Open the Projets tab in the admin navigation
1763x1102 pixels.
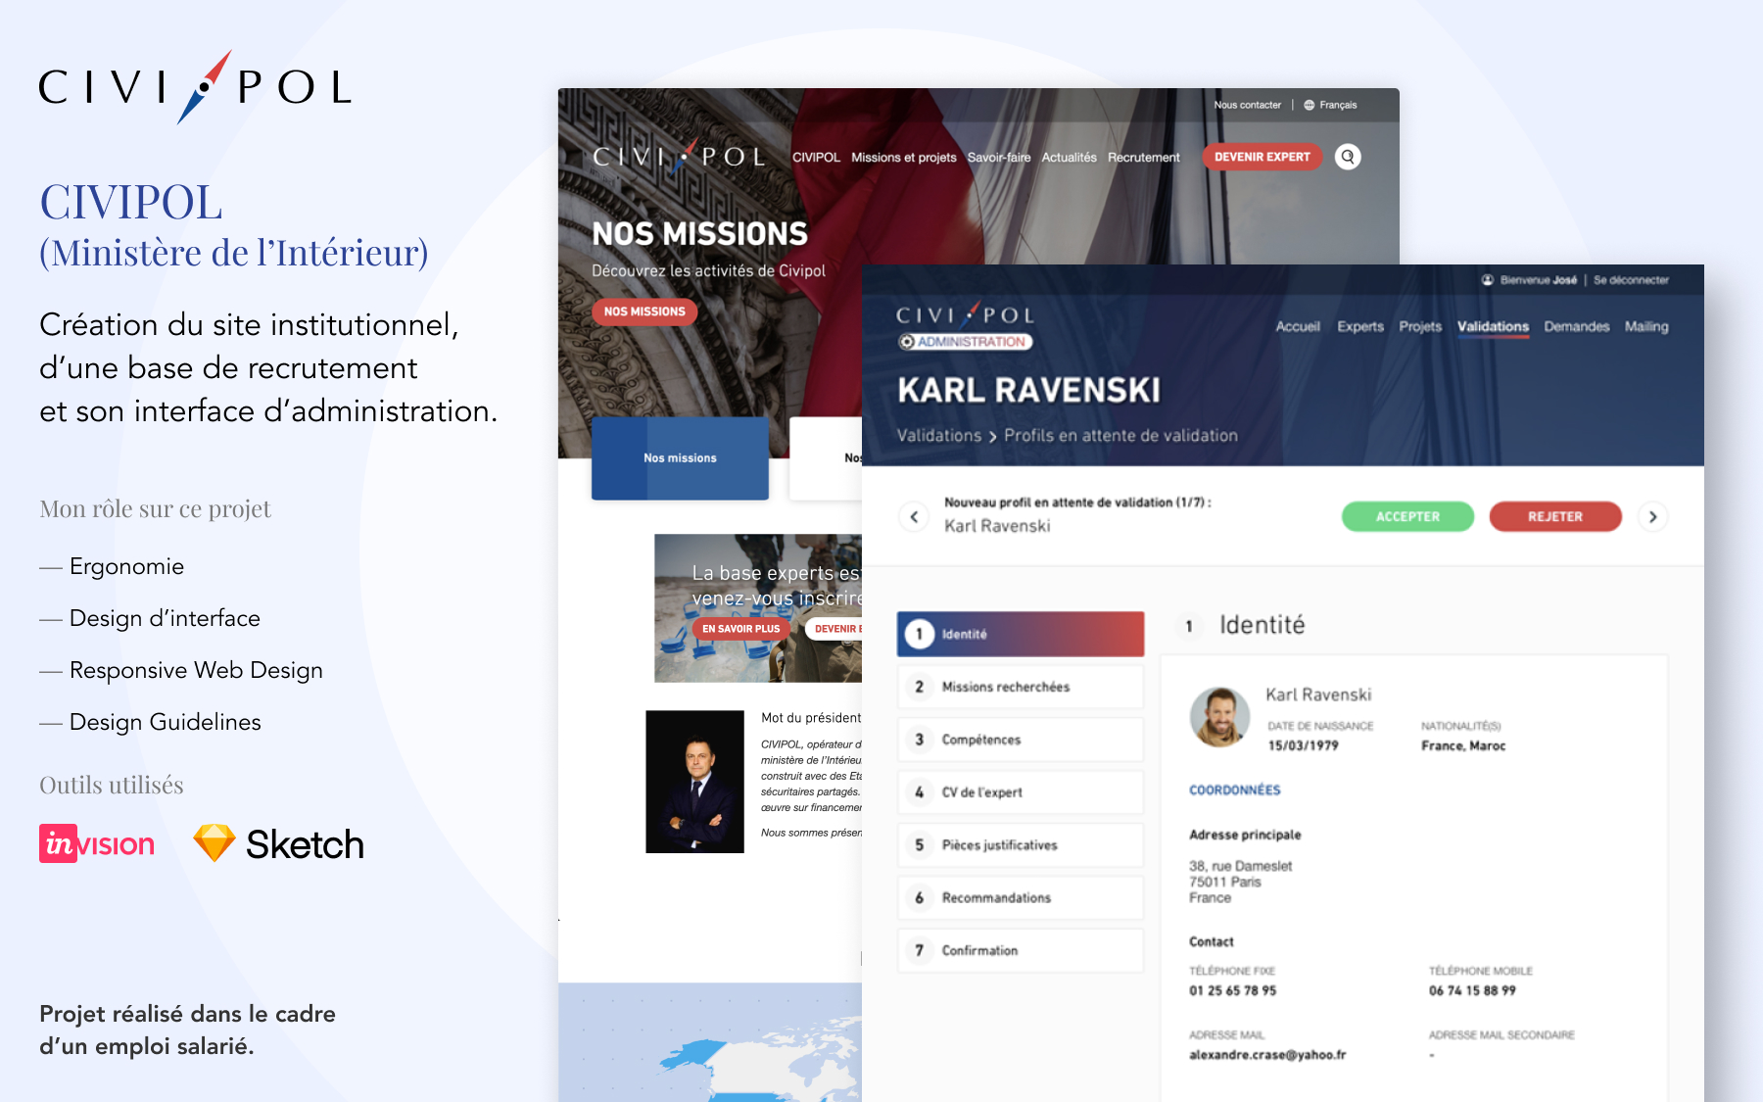[x=1420, y=326]
